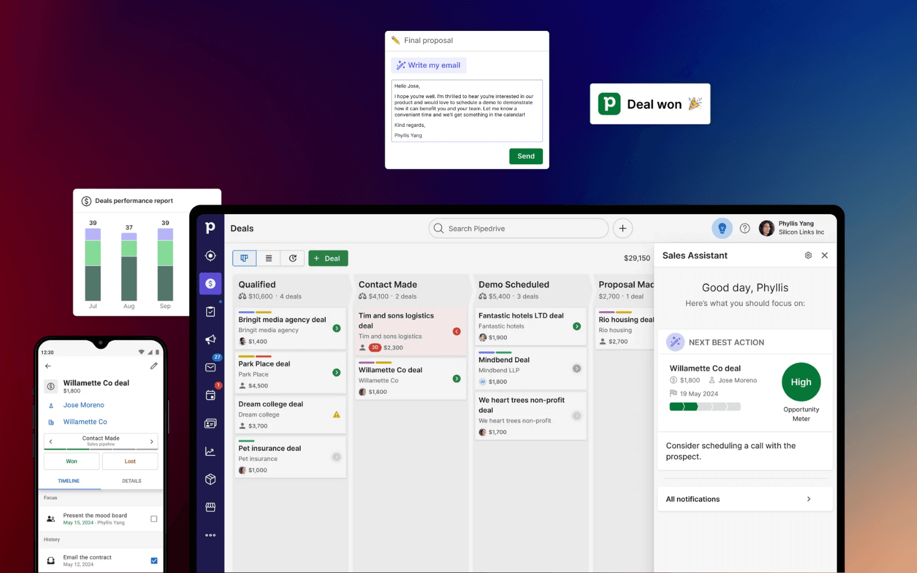This screenshot has height=573, width=917.
Task: Switch to forecast view
Action: click(x=293, y=258)
